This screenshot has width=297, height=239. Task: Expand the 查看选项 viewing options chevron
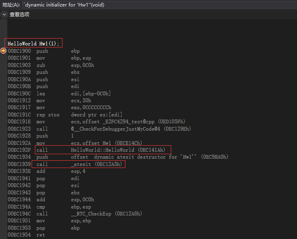(x=4, y=14)
